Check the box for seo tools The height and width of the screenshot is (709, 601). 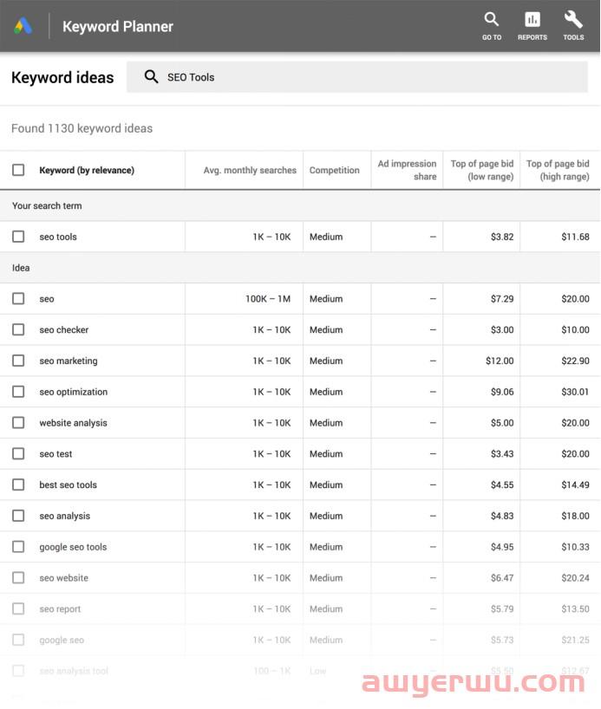click(x=18, y=237)
